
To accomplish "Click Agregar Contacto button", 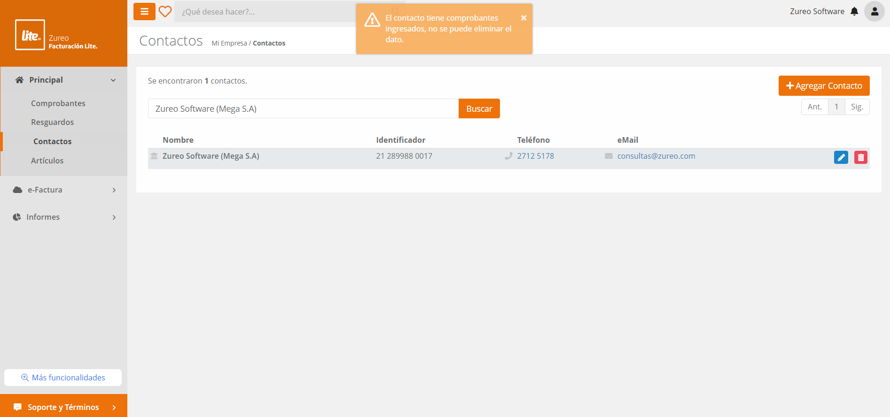I will pos(824,85).
